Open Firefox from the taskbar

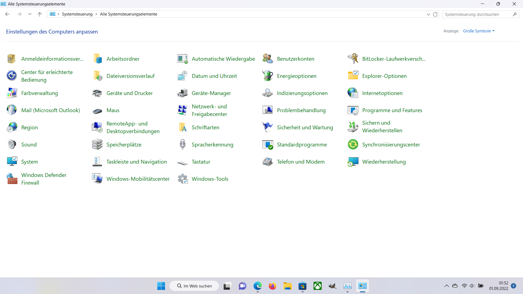click(x=272, y=286)
